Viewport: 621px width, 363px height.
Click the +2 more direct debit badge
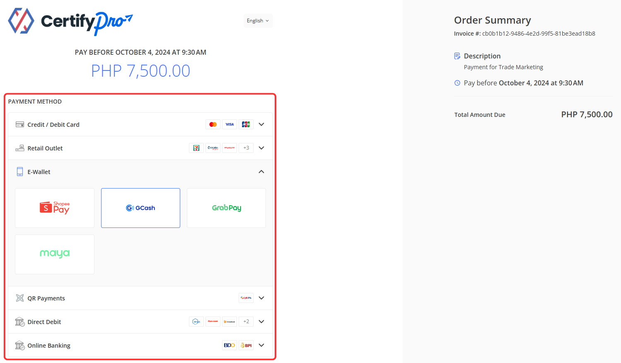(246, 322)
